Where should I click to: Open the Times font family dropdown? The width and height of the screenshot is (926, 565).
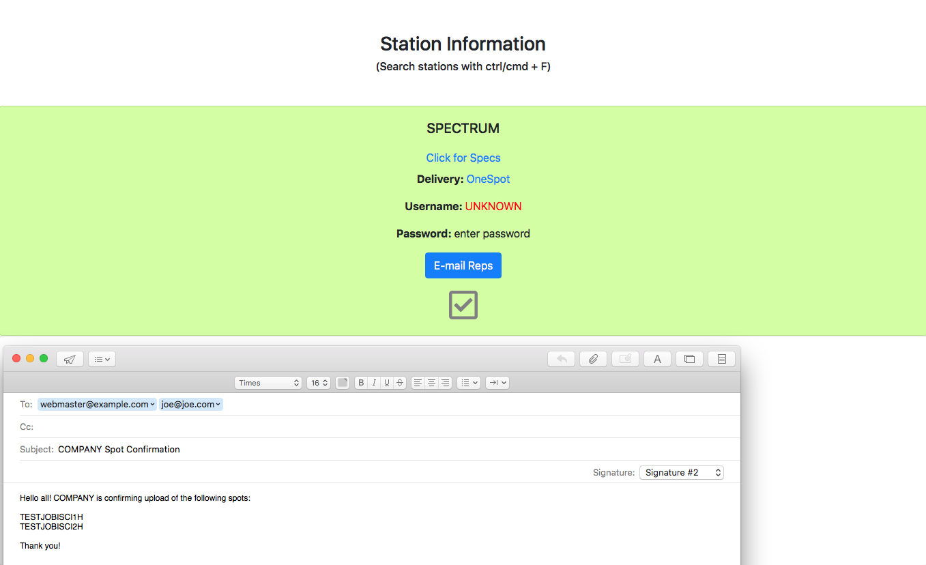point(268,383)
